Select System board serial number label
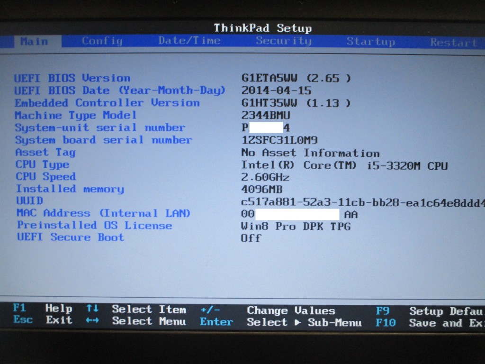The width and height of the screenshot is (485, 364). [104, 140]
